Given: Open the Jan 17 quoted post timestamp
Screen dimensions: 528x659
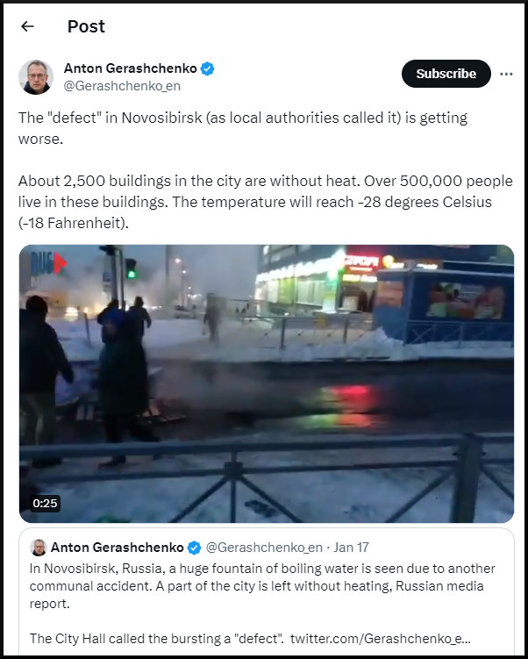Looking at the screenshot, I should pyautogui.click(x=351, y=548).
